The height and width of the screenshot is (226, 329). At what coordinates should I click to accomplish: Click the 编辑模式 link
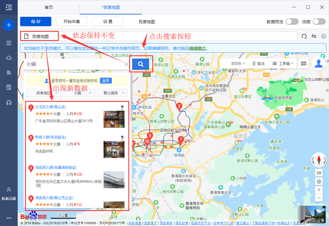coord(197,48)
